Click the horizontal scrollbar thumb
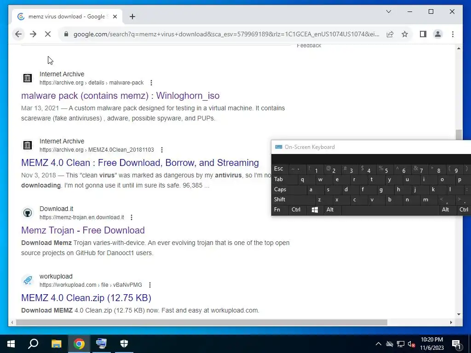The height and width of the screenshot is (353, 471). pos(201,322)
